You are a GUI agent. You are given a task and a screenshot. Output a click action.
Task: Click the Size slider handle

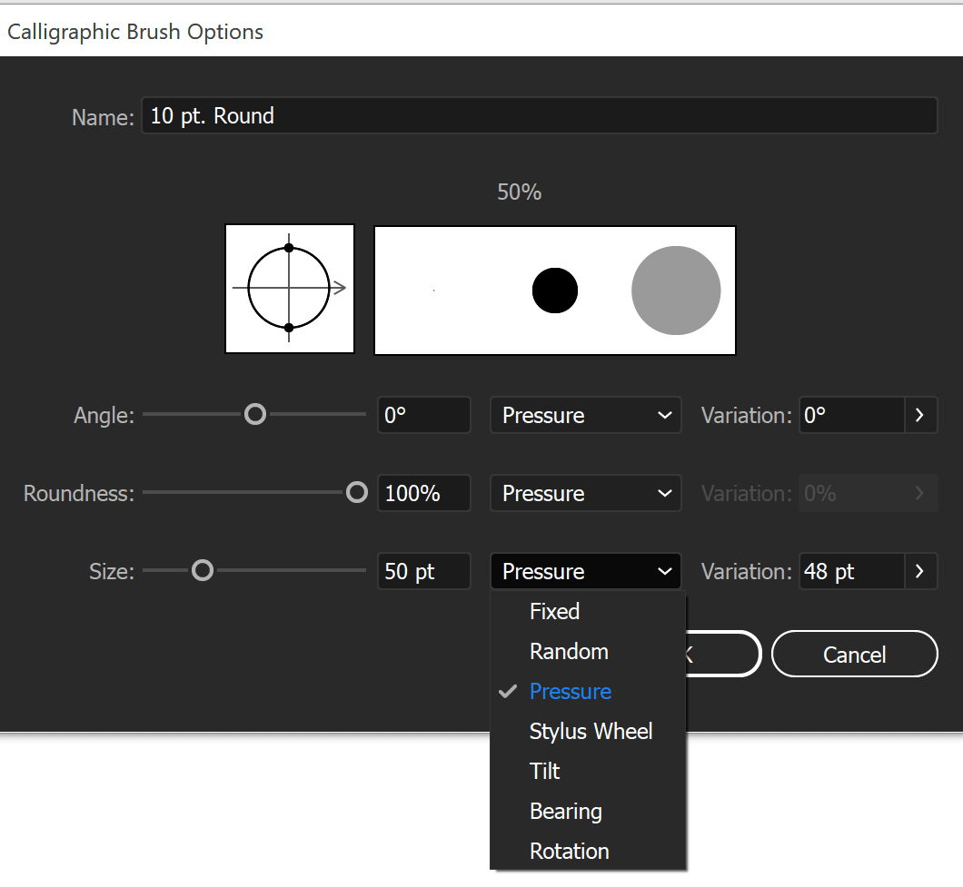coord(202,571)
